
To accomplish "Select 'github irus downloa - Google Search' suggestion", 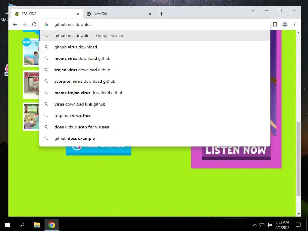I will [155, 35].
